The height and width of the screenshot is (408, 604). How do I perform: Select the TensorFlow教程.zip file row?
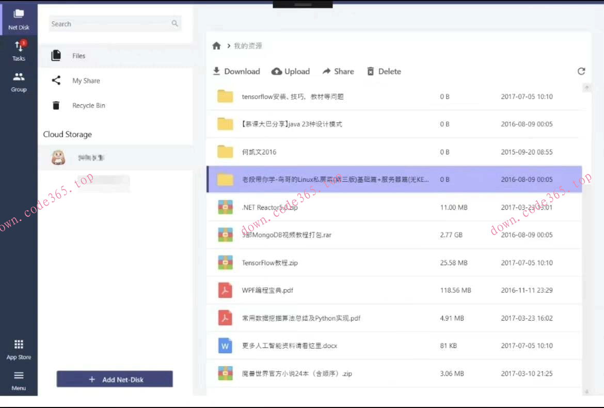(x=270, y=263)
